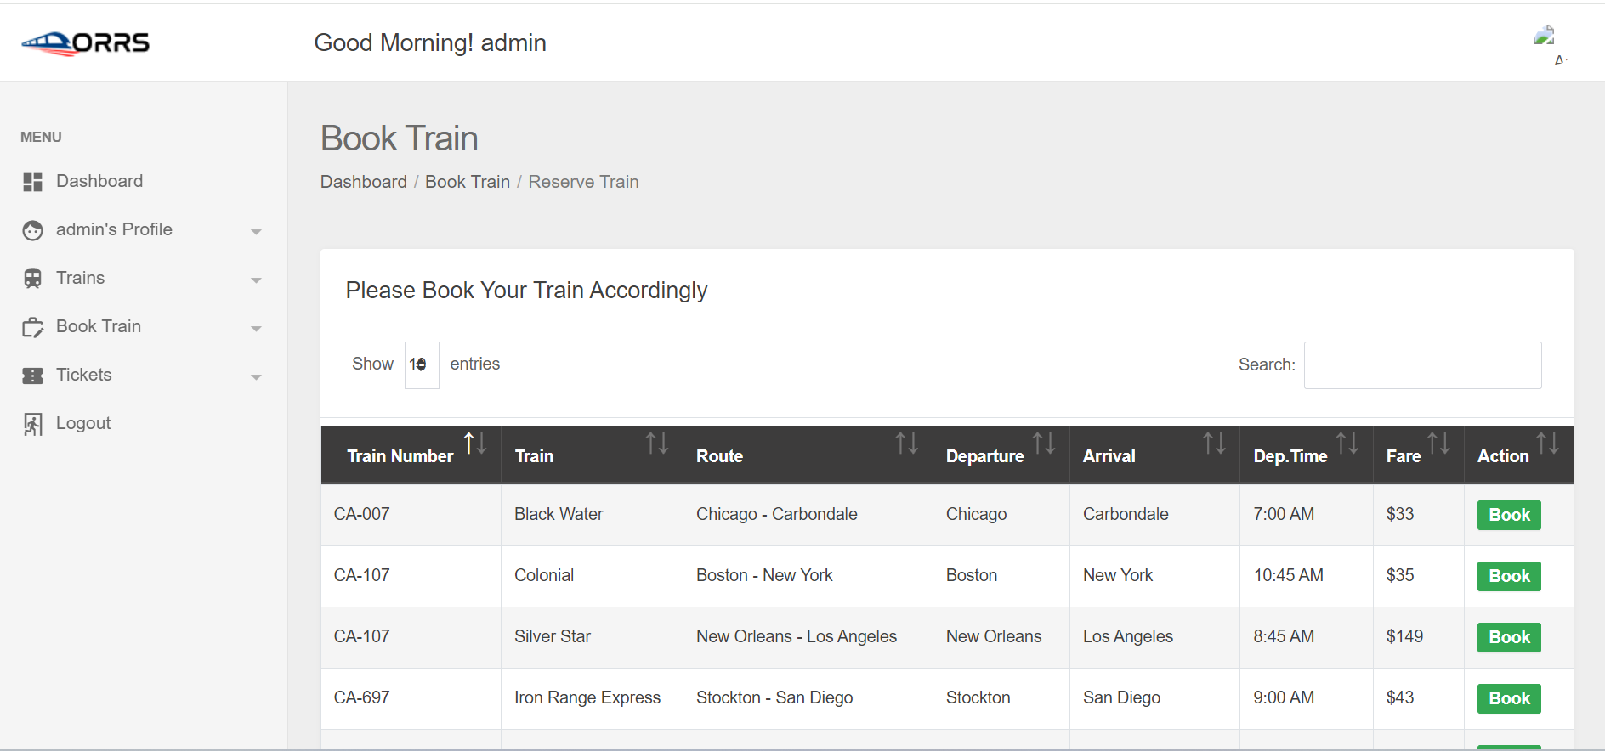
Task: Click the Book Train clipboard icon
Action: (x=32, y=327)
